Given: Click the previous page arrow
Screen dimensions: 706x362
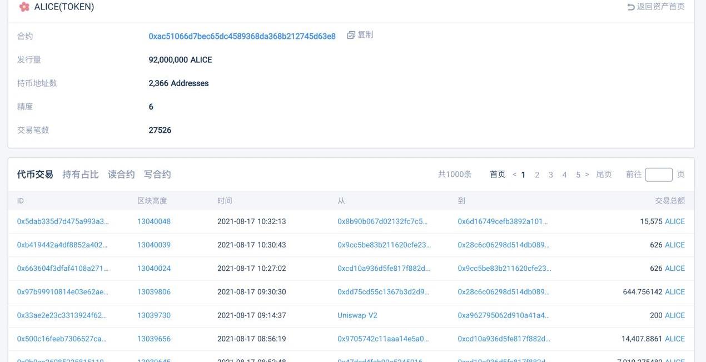Looking at the screenshot, I should 514,175.
